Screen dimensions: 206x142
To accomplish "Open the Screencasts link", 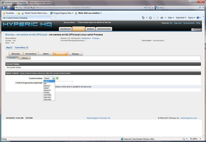I will (x=189, y=23).
